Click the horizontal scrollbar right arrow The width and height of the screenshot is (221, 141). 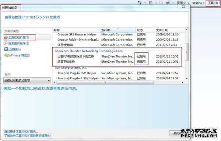coord(183,82)
